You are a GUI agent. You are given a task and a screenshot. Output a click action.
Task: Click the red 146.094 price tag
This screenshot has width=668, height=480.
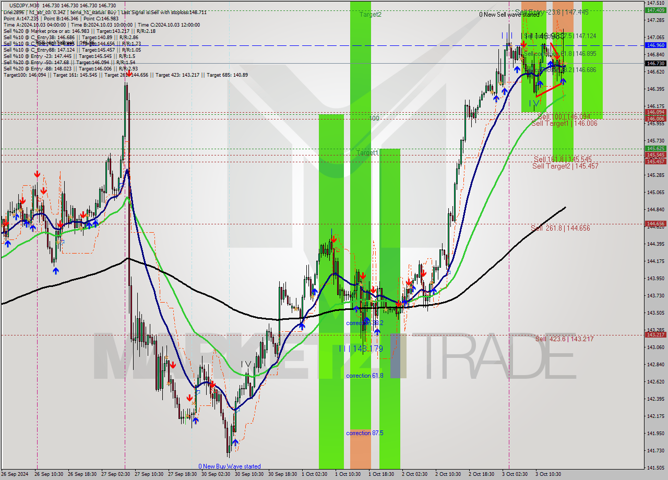coord(655,112)
